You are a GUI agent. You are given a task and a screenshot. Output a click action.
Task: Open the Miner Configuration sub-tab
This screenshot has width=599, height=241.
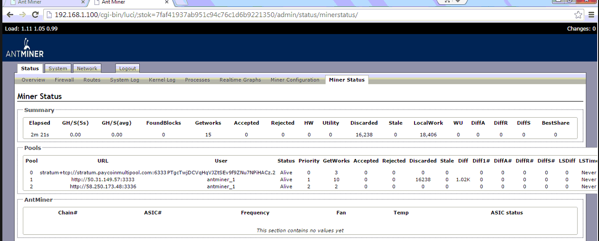click(x=295, y=80)
